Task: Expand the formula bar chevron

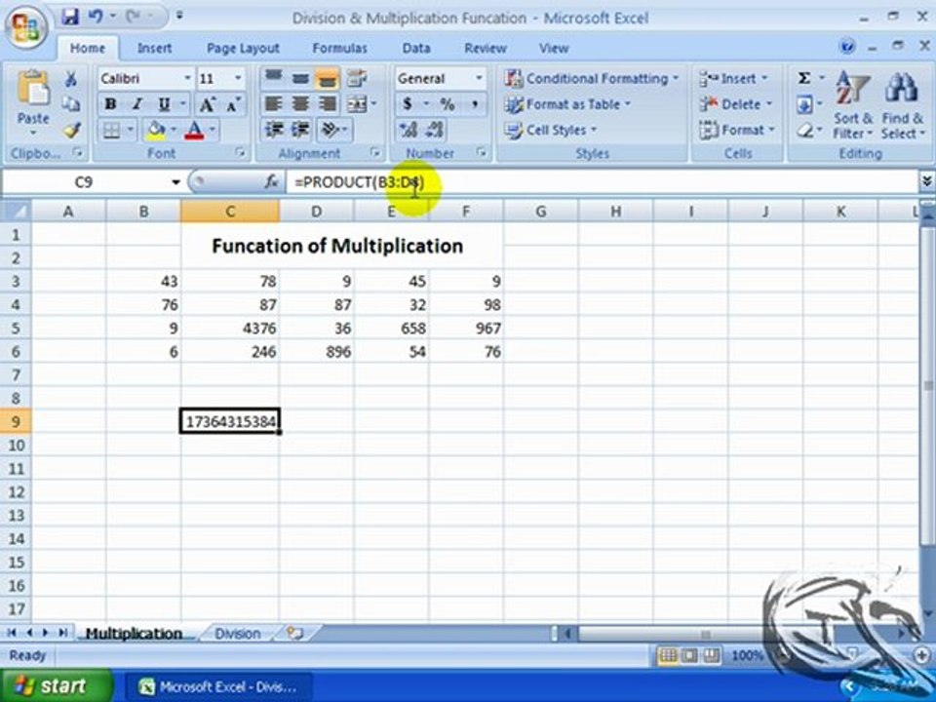Action: click(x=926, y=181)
